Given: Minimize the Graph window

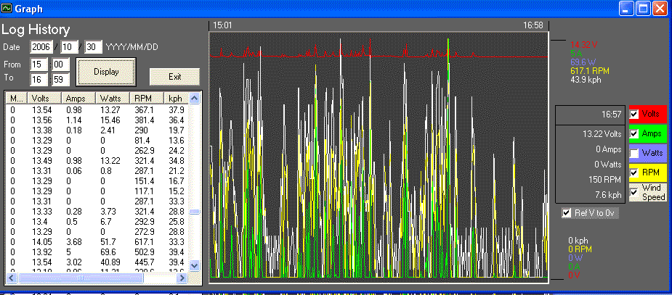Looking at the screenshot, I should point(627,9).
